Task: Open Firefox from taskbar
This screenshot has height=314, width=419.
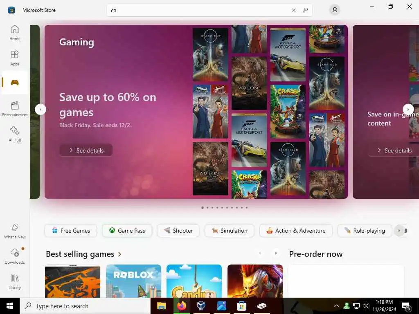Action: tap(181, 306)
